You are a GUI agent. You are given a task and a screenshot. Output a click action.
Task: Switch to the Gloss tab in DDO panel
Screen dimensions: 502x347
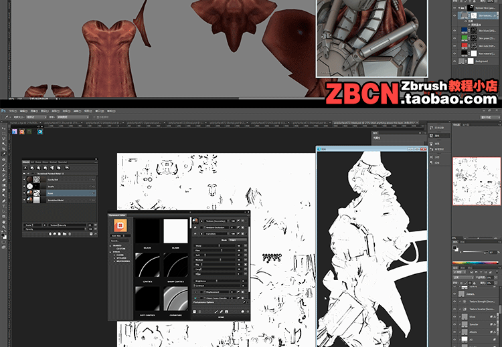click(x=45, y=162)
